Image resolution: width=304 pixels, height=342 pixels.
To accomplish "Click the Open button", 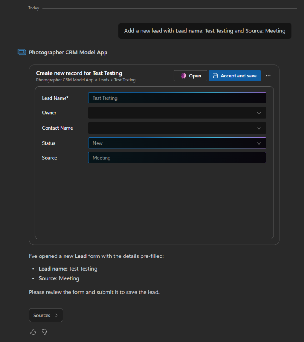I will point(190,76).
